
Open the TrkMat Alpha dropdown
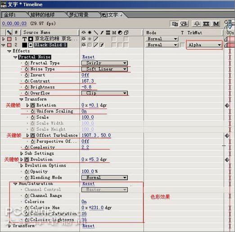click(x=204, y=45)
